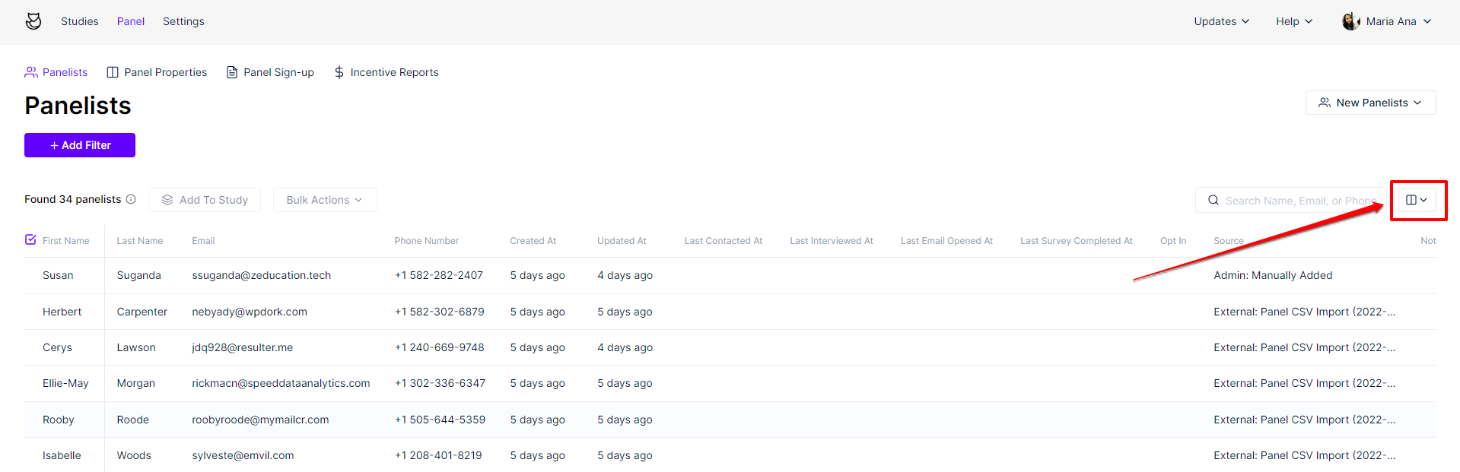The height and width of the screenshot is (472, 1460).
Task: Sort by the Last Name column header
Action: 140,241
